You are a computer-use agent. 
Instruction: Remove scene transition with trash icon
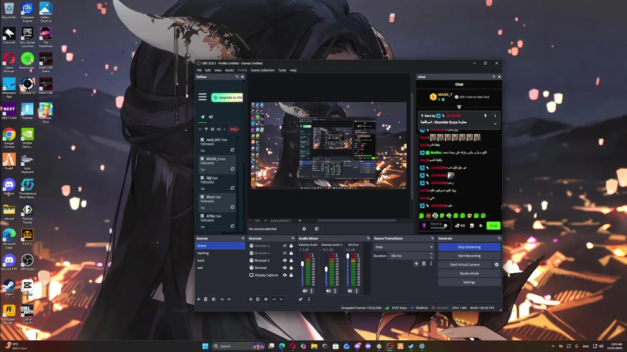424,264
